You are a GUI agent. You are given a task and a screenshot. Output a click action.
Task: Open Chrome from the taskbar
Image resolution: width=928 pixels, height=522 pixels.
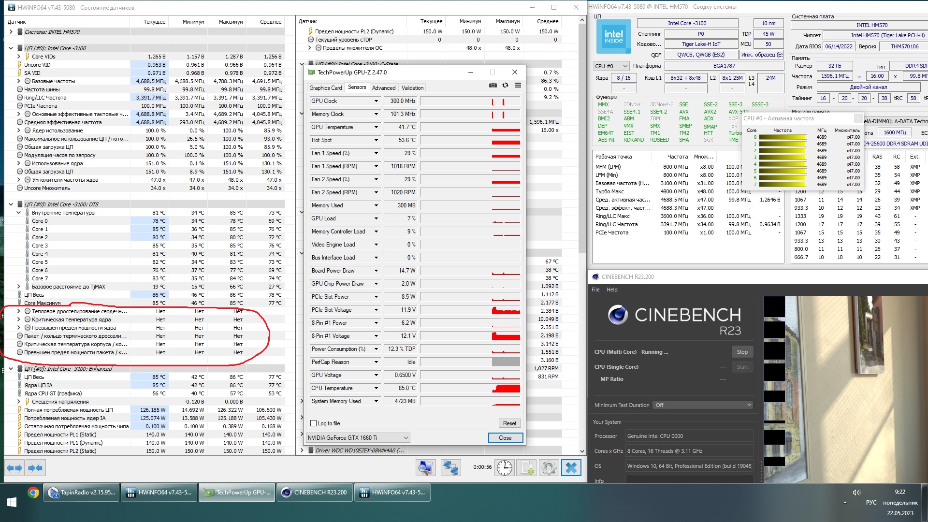tap(33, 493)
